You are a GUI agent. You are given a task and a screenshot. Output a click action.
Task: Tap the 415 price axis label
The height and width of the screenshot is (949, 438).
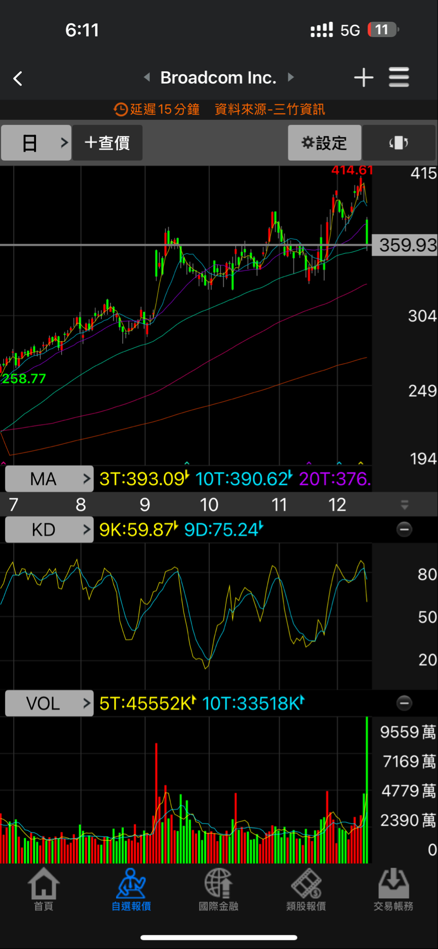tap(423, 173)
